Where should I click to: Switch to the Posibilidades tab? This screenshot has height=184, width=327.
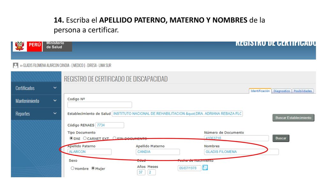click(x=303, y=91)
